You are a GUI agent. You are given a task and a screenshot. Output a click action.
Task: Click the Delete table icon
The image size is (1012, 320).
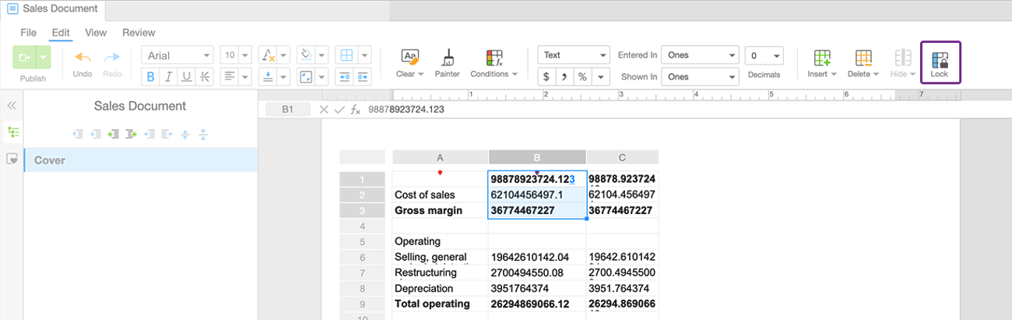(863, 58)
